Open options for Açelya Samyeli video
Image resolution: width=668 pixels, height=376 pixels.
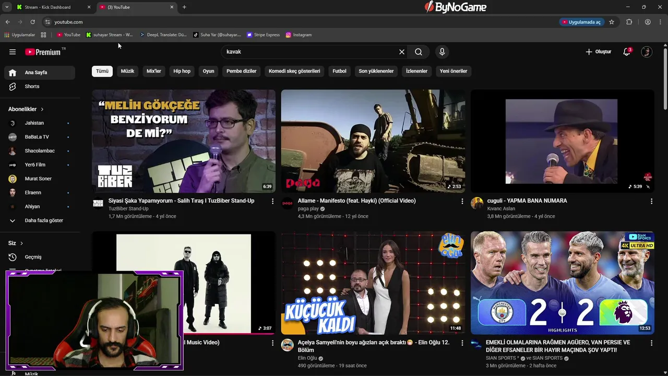(x=462, y=343)
